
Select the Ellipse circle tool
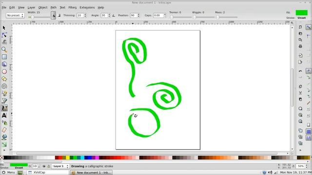pos(4,71)
